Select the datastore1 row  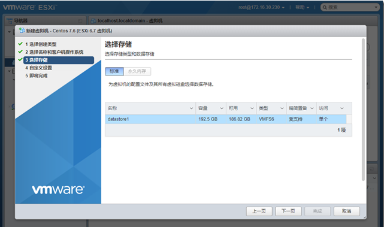[226, 119]
